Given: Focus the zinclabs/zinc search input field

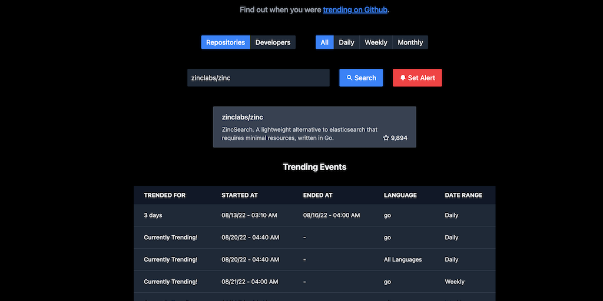Looking at the screenshot, I should [x=259, y=78].
